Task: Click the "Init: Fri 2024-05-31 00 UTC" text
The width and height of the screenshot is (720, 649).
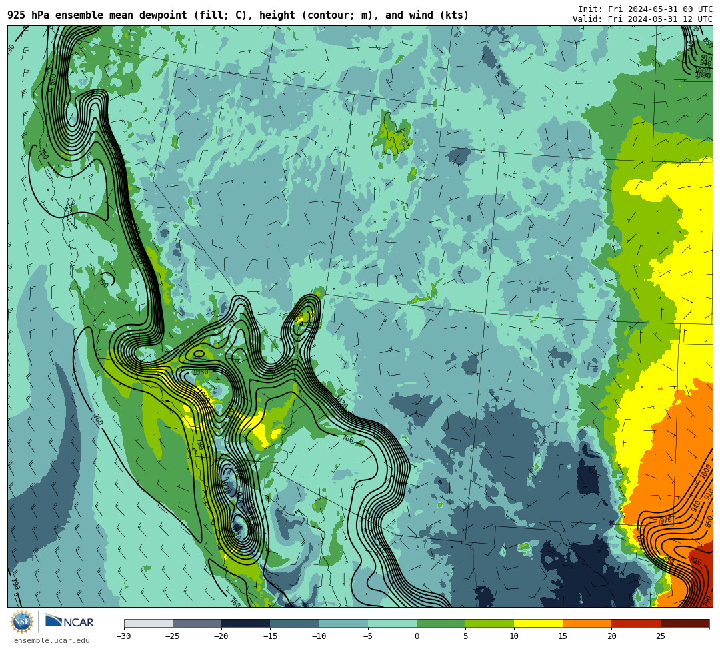Action: coord(645,9)
